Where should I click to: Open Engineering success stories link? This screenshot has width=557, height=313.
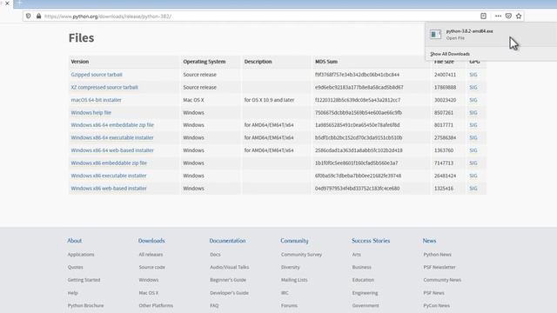tap(365, 293)
